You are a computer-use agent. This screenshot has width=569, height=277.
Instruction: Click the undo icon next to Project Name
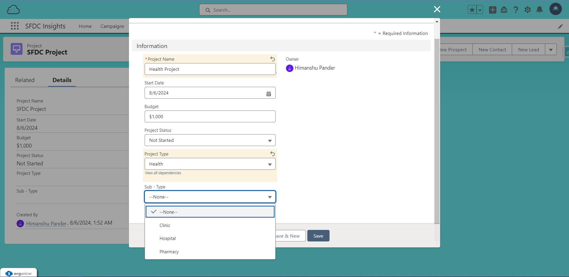click(x=272, y=59)
